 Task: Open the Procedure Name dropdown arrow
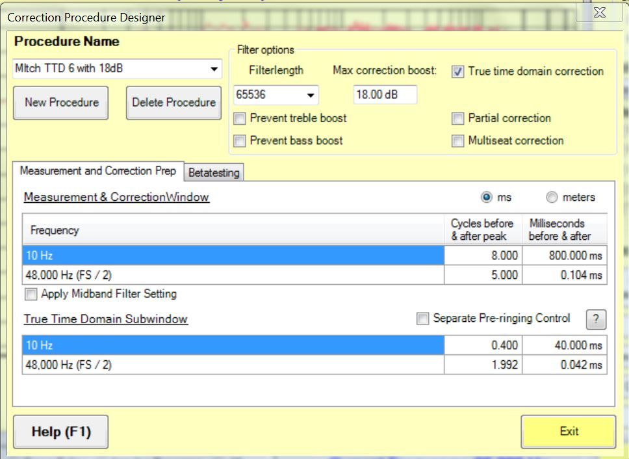pos(214,69)
